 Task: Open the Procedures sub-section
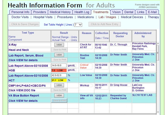click(x=65, y=17)
